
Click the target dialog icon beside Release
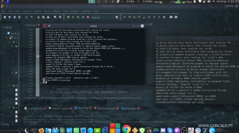pos(117,17)
